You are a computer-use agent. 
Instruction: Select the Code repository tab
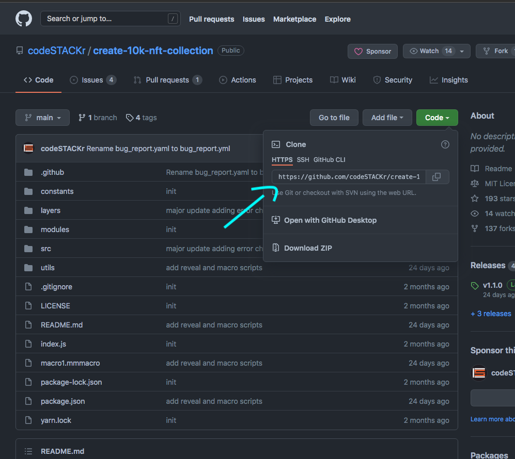pos(38,80)
